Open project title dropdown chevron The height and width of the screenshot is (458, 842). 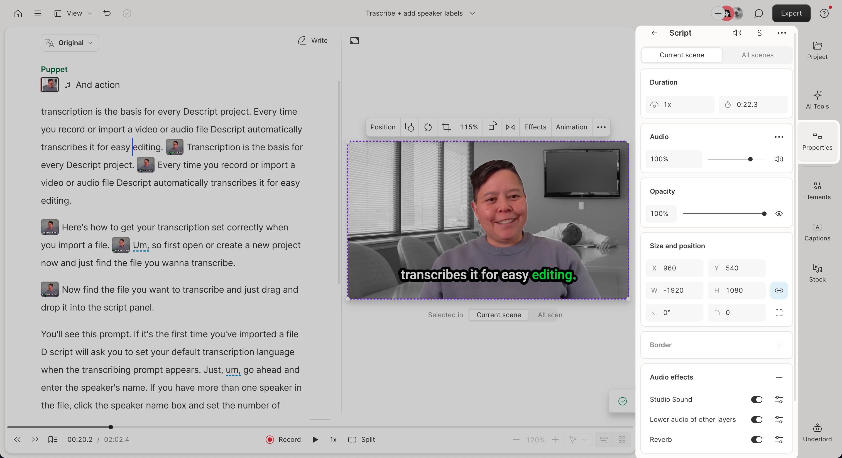click(473, 13)
